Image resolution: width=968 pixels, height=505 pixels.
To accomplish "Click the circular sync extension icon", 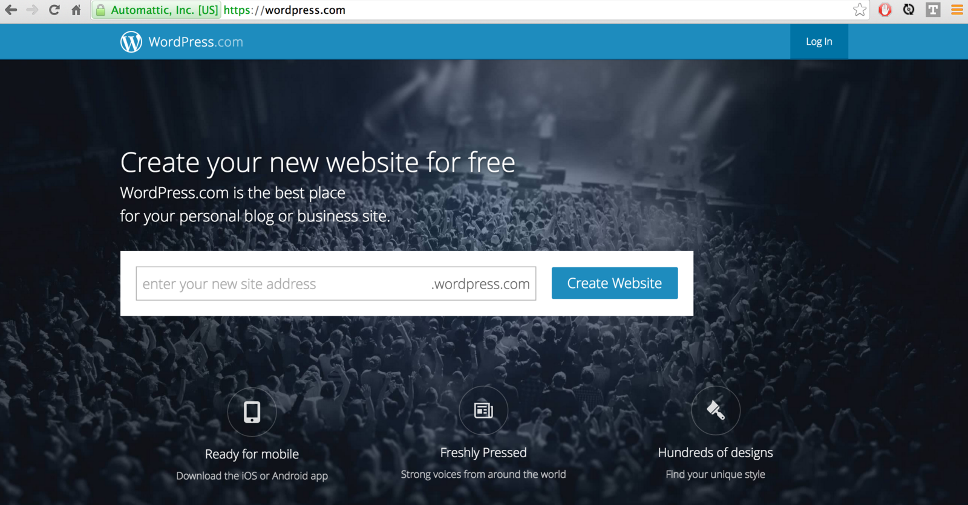I will [909, 10].
